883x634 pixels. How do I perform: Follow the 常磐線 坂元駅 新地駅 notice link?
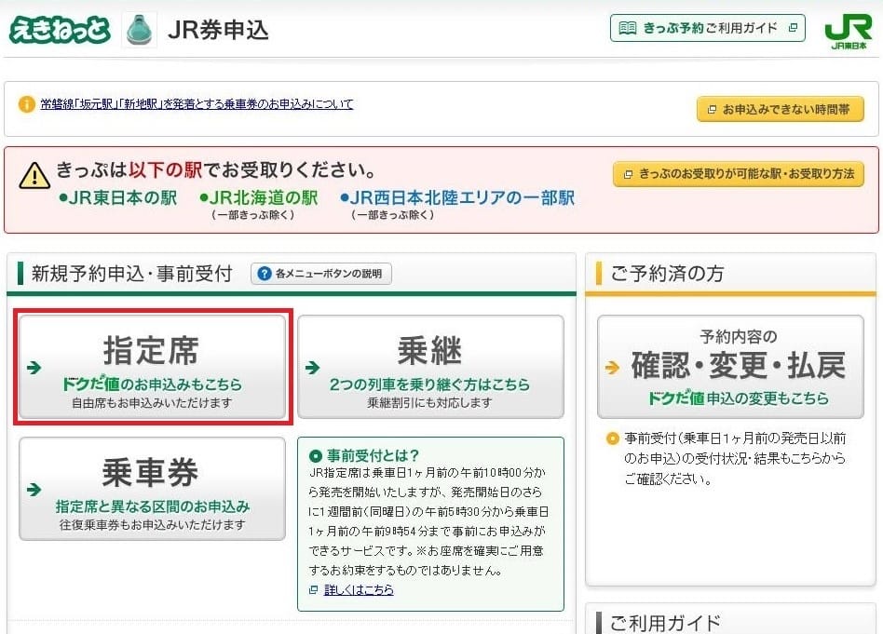coord(197,104)
